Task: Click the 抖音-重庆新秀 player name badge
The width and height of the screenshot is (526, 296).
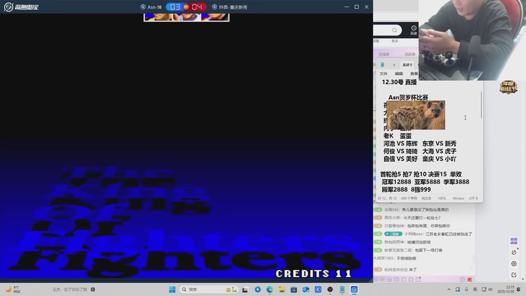Action: tap(229, 7)
